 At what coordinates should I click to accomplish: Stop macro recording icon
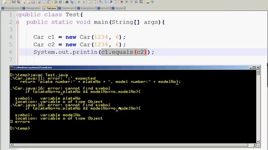(x=126, y=2)
